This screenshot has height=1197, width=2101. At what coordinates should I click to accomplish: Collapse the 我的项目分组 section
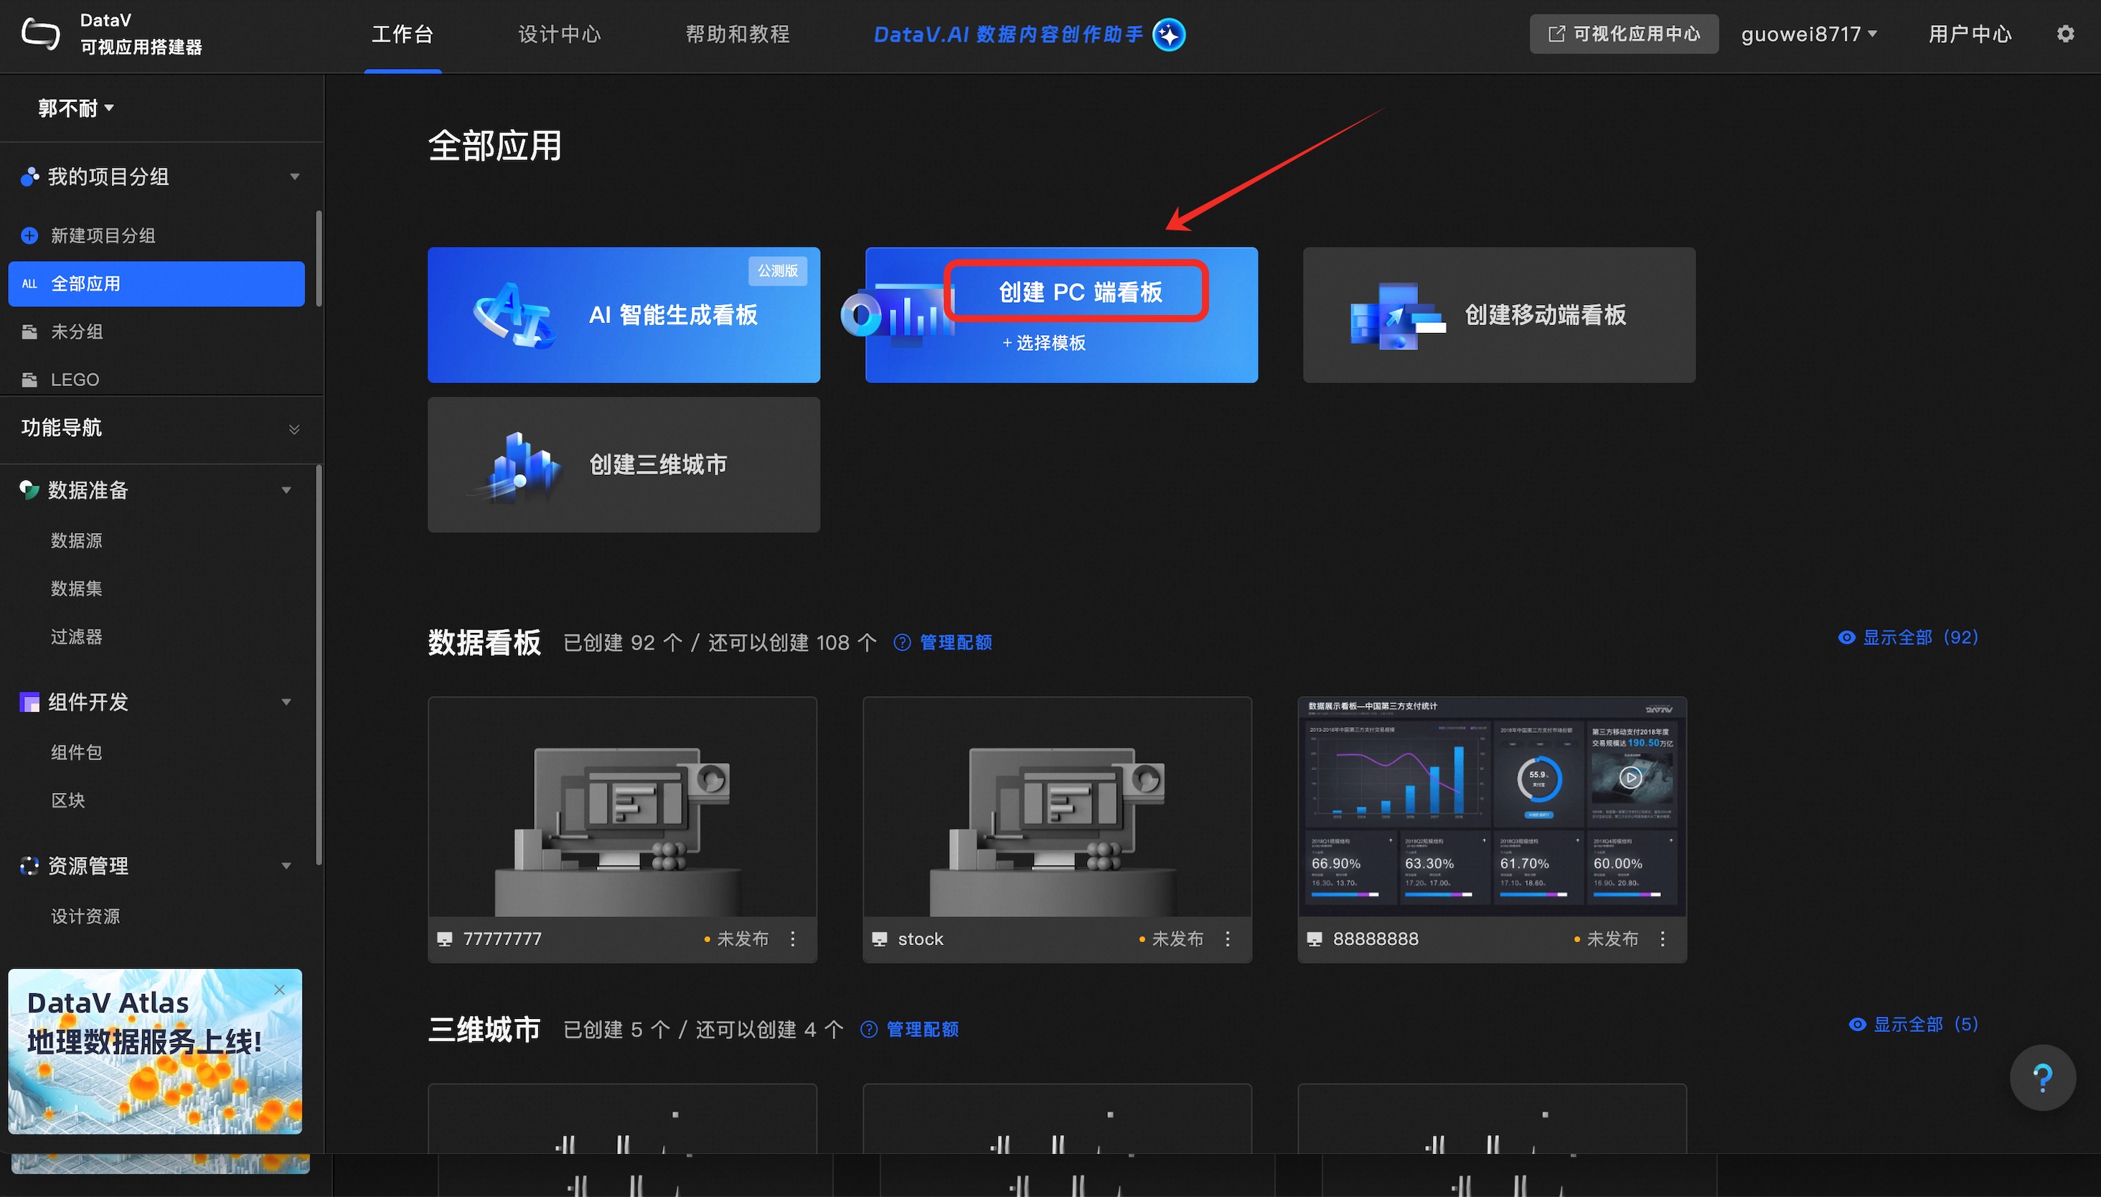pyautogui.click(x=294, y=177)
